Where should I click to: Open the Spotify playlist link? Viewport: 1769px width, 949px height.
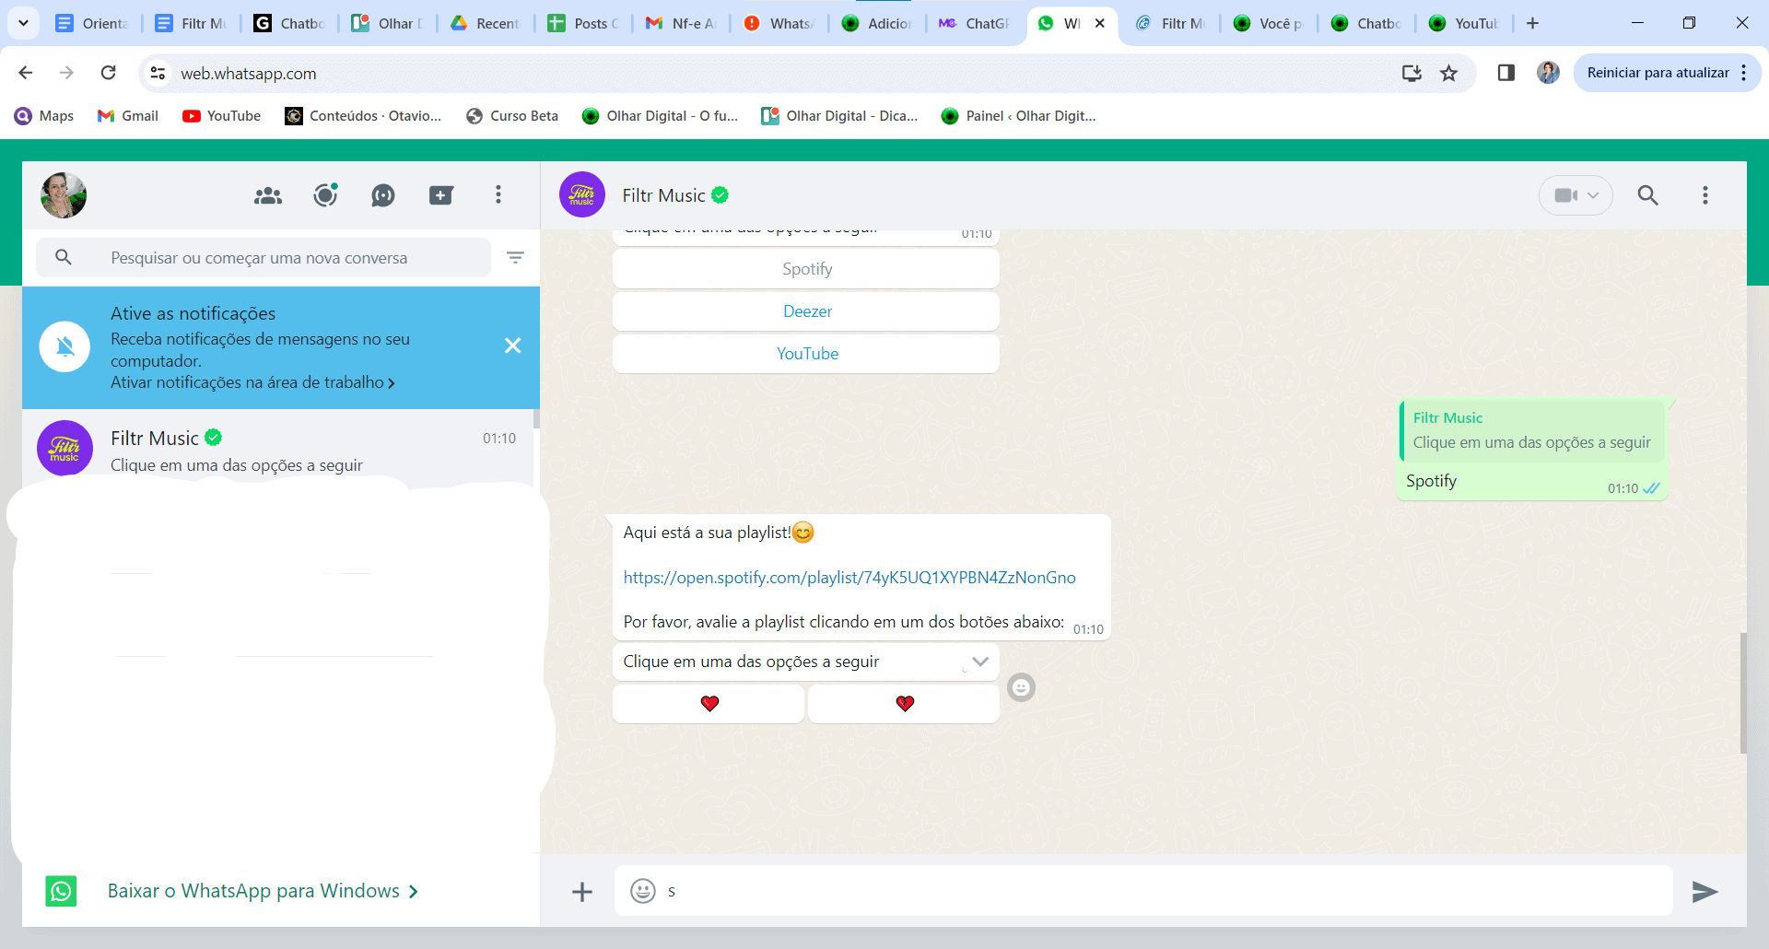pos(849,578)
